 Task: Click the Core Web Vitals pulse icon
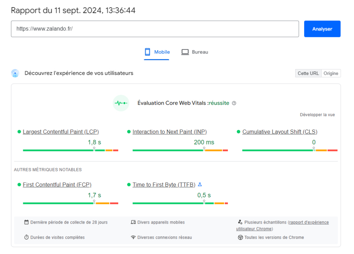tap(121, 103)
